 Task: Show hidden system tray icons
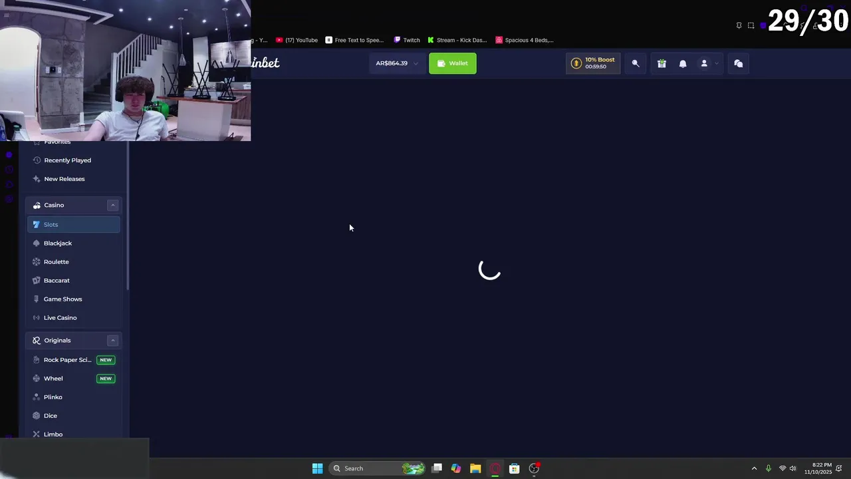[x=754, y=468]
